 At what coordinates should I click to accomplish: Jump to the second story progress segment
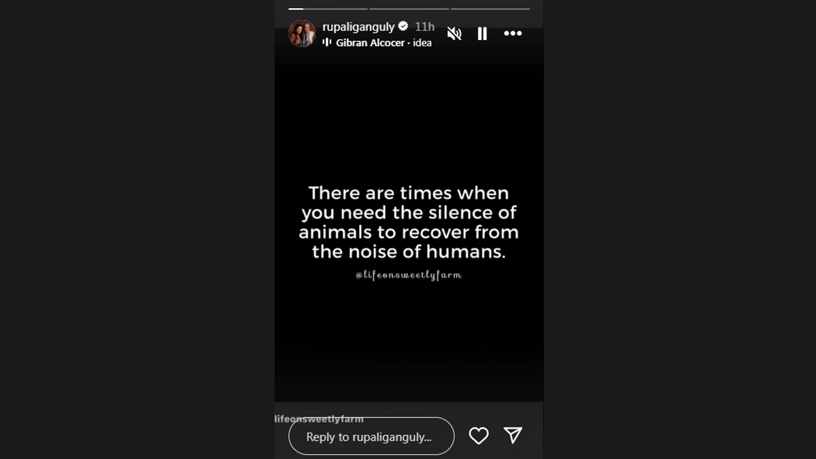point(409,9)
